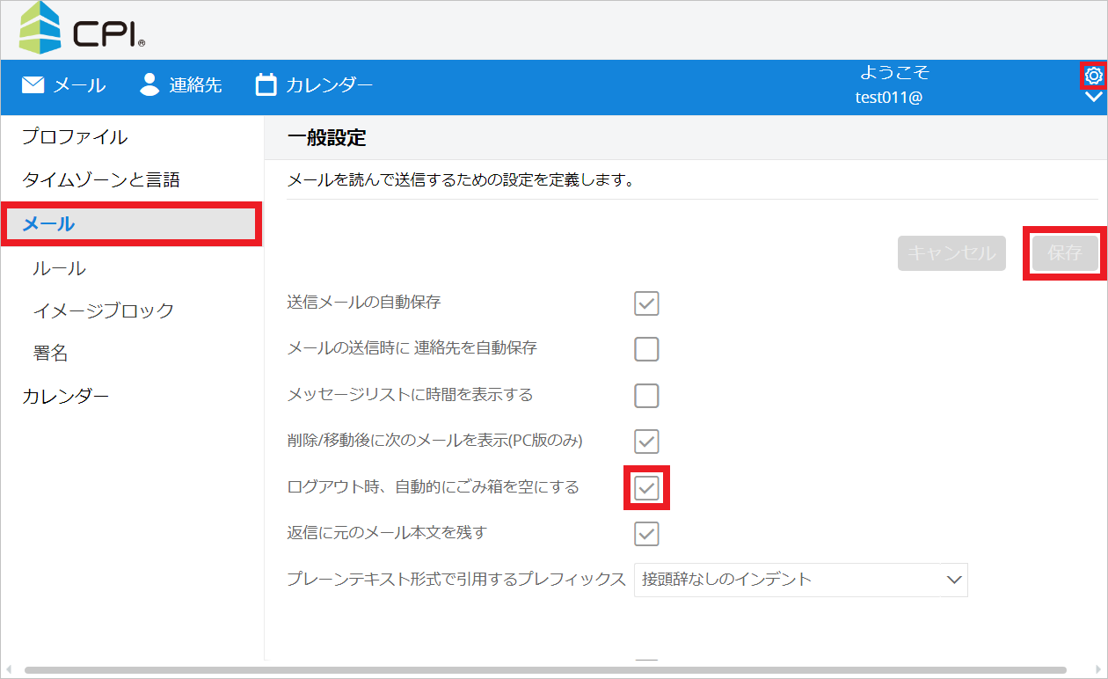Toggle 返信に元のメール本文を残す checkbox
The height and width of the screenshot is (679, 1108).
coord(646,534)
